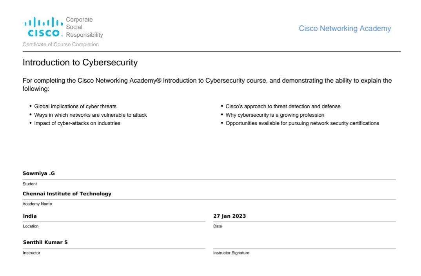The image size is (421, 276).
Task: Click the Cisco Networking Academy heading
Action: pyautogui.click(x=345, y=29)
